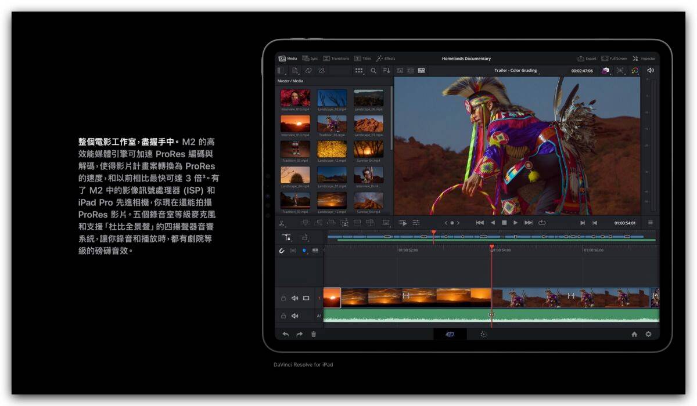Open the blue marker flag dropdown
This screenshot has width=697, height=406.
[x=304, y=251]
